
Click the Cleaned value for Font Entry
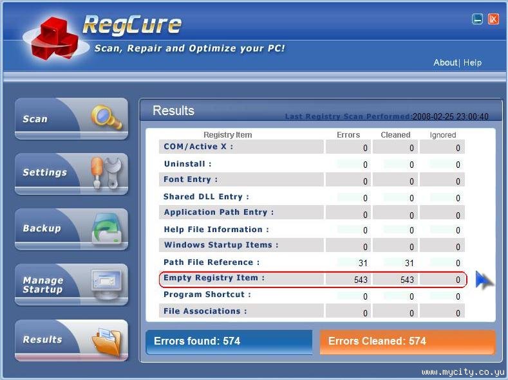click(411, 181)
